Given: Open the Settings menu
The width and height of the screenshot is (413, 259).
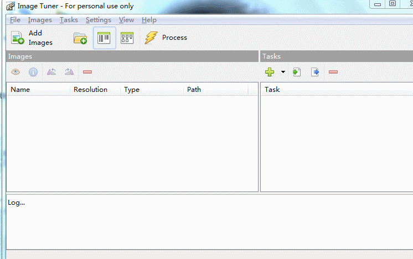Looking at the screenshot, I should click(98, 20).
